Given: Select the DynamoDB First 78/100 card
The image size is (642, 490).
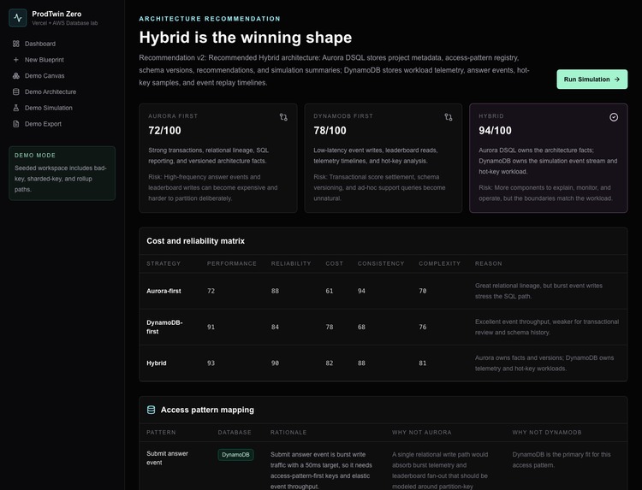Looking at the screenshot, I should [383, 158].
